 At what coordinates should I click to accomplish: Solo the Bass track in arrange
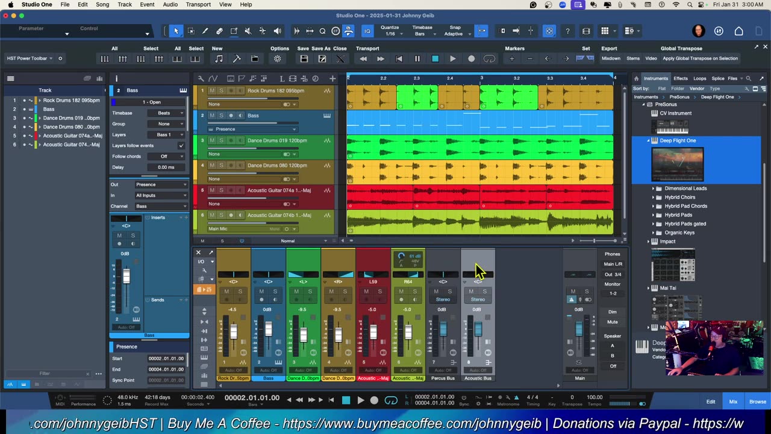pyautogui.click(x=221, y=116)
